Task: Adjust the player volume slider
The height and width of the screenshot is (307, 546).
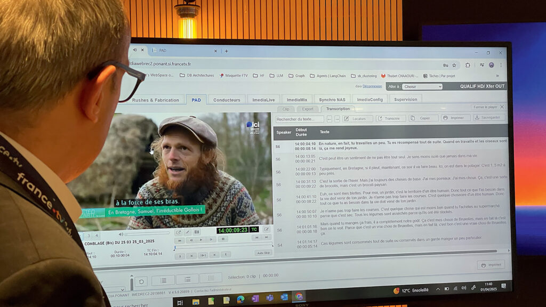Action: 147,233
